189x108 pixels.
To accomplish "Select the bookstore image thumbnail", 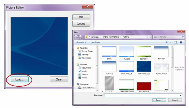I will point(144,53).
